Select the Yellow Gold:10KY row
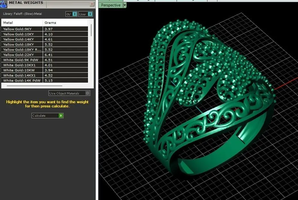Screen dimensions: 298x200 45,34
